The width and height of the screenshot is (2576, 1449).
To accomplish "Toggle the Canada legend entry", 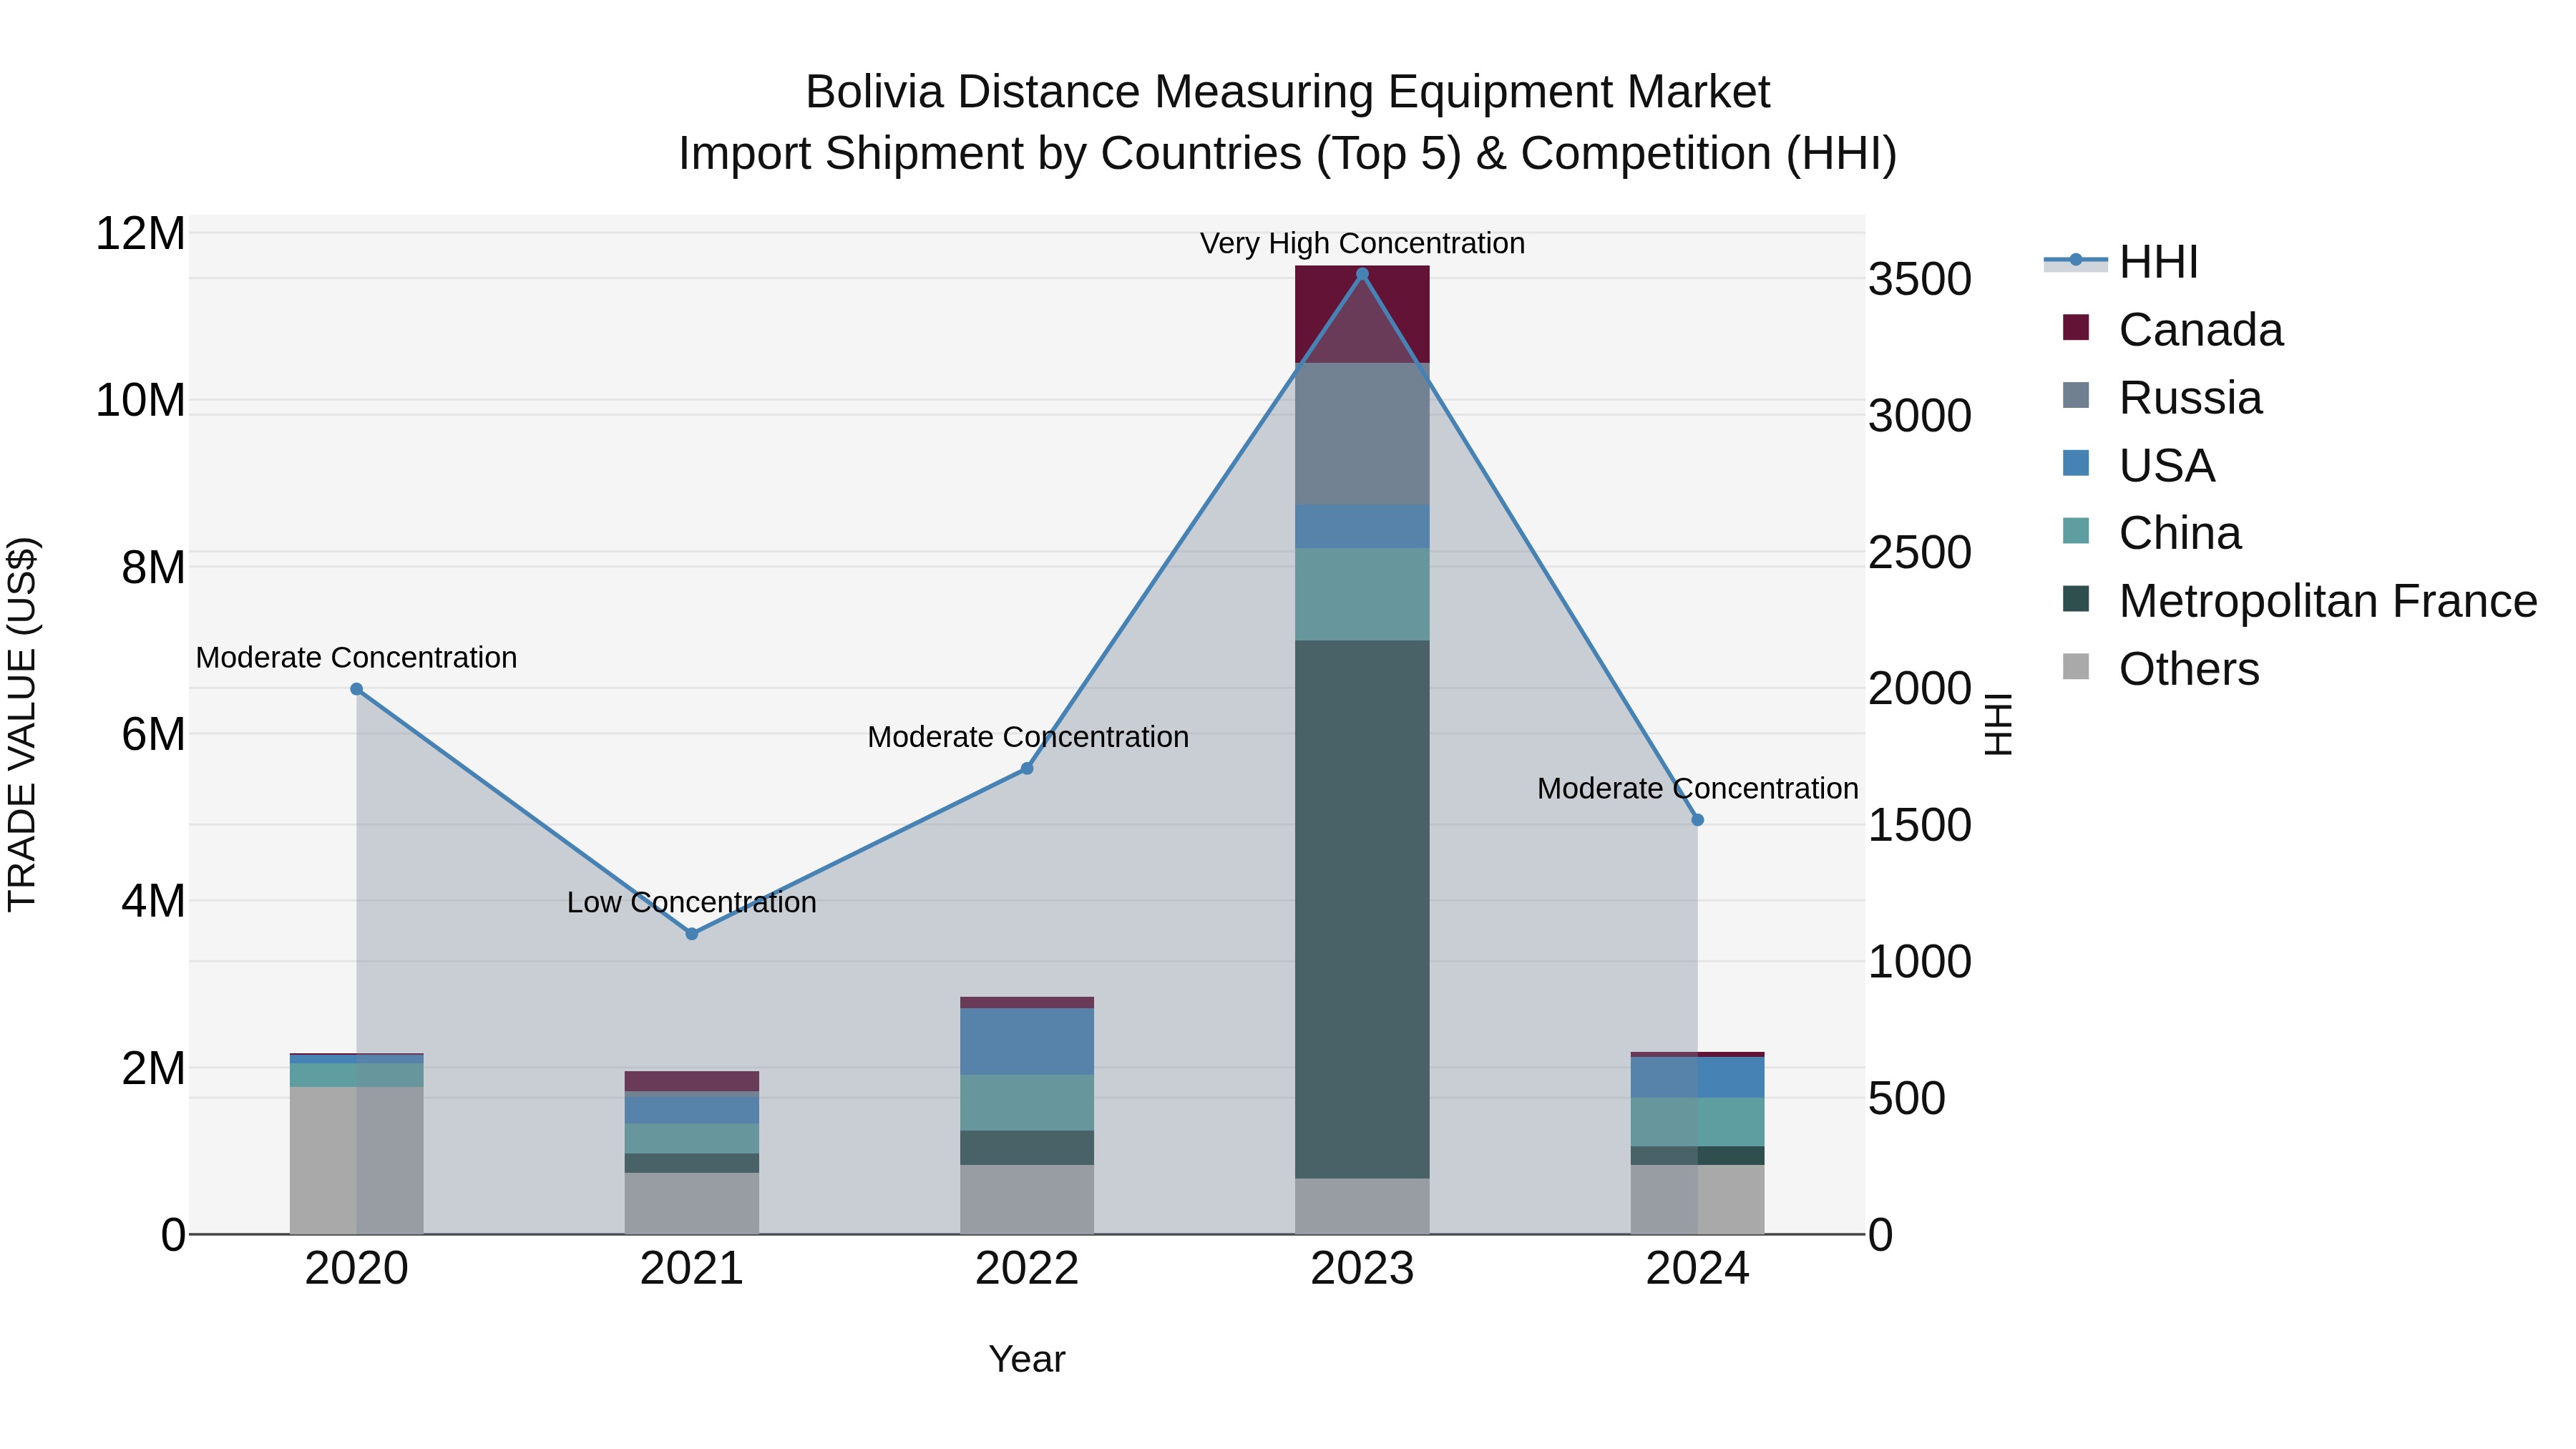I will coord(2172,329).
